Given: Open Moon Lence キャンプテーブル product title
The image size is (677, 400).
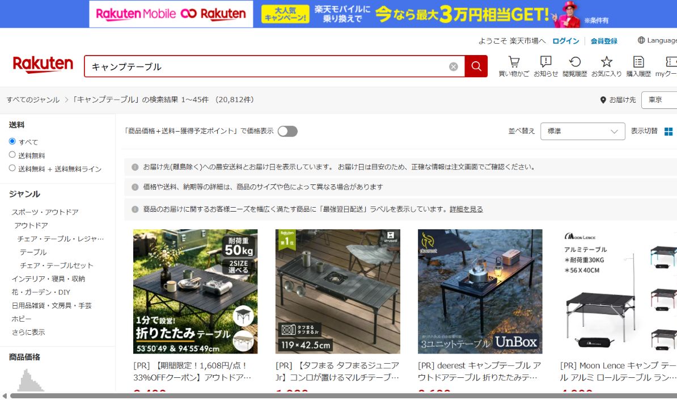Looking at the screenshot, I should pyautogui.click(x=618, y=372).
